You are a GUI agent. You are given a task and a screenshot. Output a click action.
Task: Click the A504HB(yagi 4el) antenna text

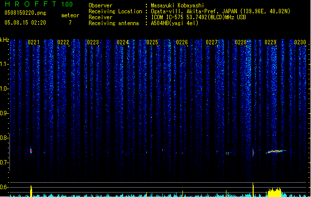(x=175, y=23)
